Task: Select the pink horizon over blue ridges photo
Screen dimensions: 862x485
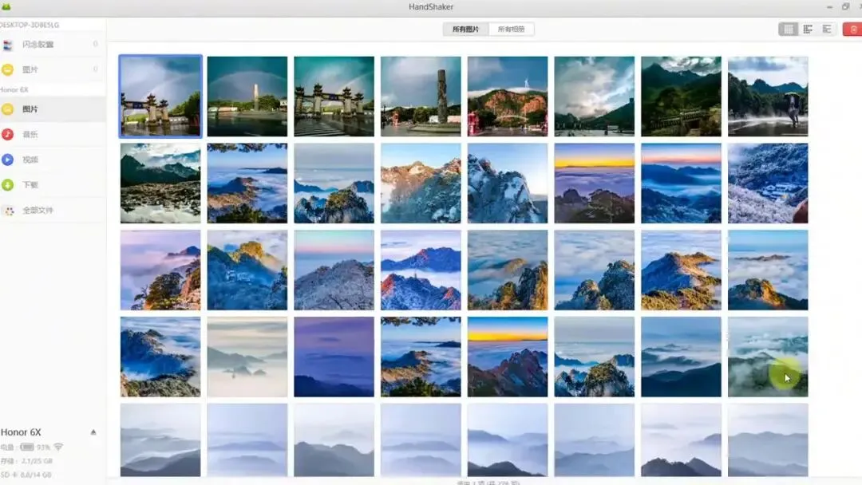Action: coord(681,183)
